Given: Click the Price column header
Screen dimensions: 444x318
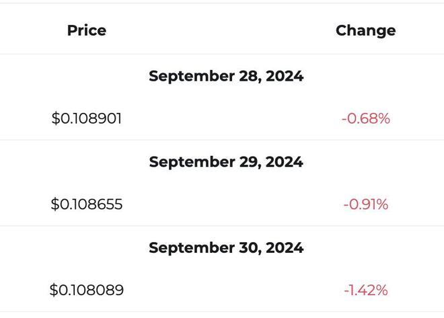Looking at the screenshot, I should (87, 30).
